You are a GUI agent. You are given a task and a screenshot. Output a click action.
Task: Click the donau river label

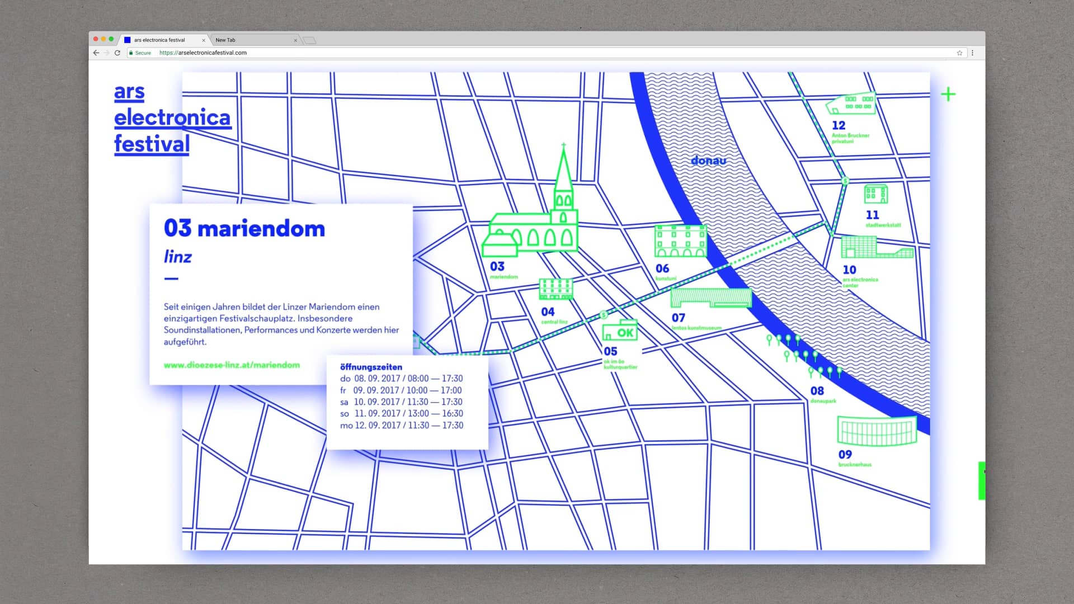click(x=708, y=161)
